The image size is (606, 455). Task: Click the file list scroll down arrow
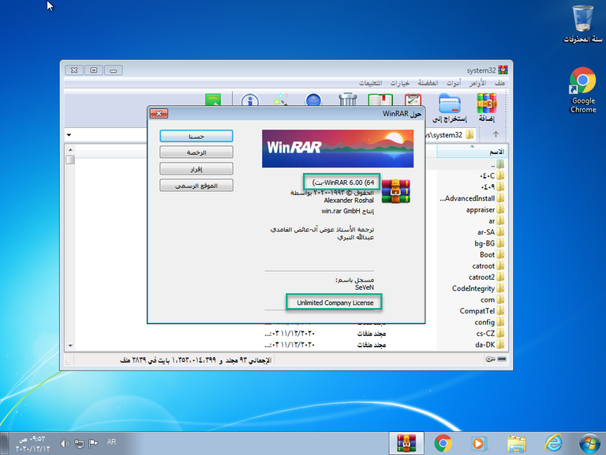[70, 345]
